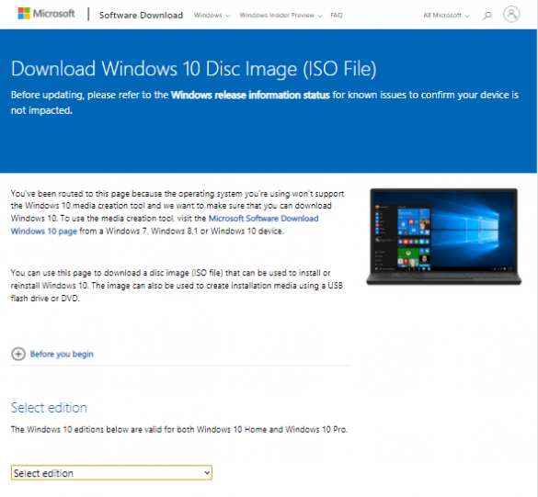538x497 pixels.
Task: Open Windows release information status link
Action: coord(250,95)
